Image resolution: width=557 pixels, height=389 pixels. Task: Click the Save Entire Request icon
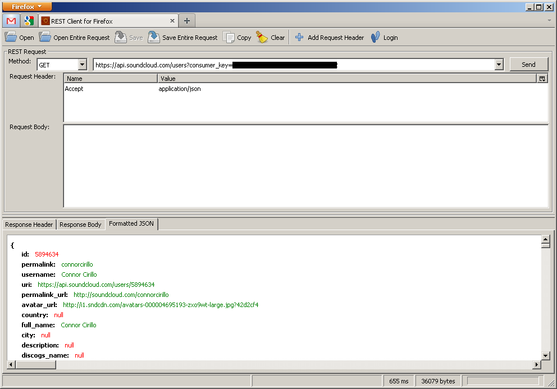(154, 38)
